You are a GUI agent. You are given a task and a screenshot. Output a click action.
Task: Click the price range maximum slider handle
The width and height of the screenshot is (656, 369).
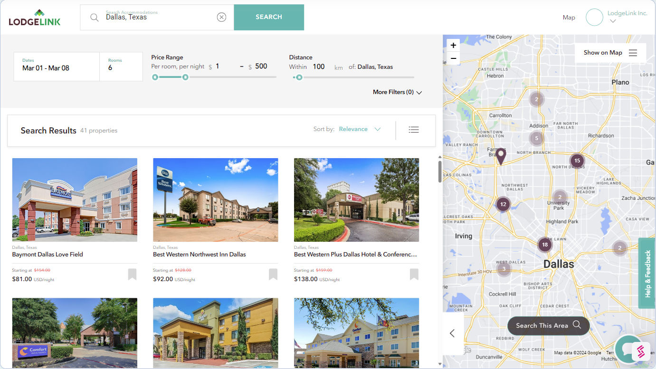[x=185, y=77]
